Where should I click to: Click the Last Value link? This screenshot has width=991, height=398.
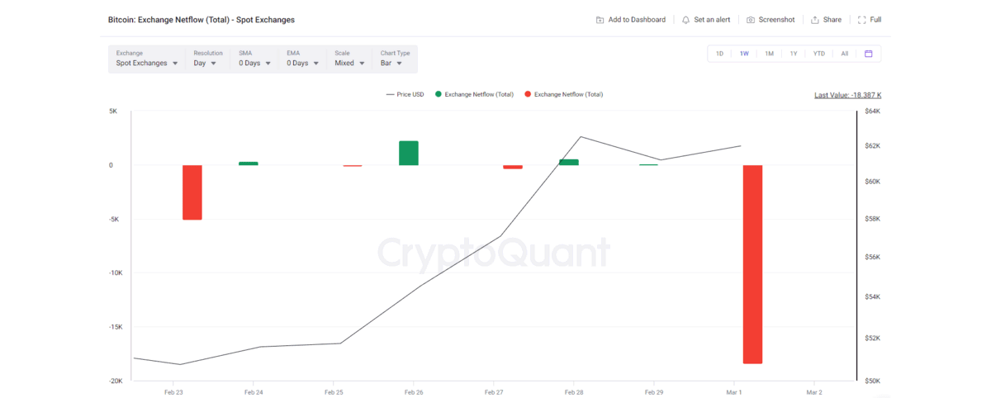tap(853, 95)
